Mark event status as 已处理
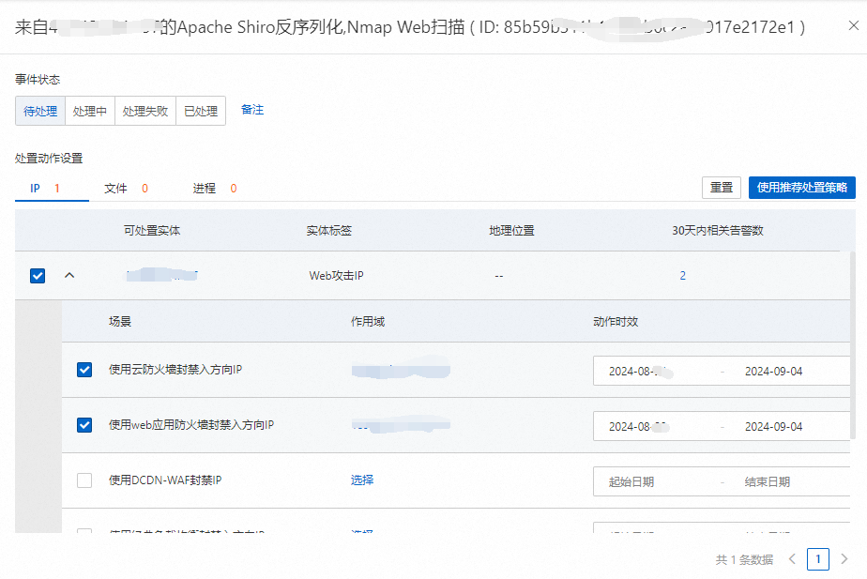Screen dimensions: 867x579 pos(201,111)
